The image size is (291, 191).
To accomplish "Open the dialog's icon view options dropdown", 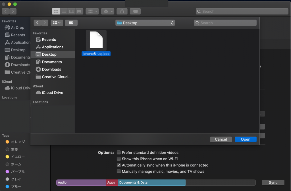I will point(57,23).
